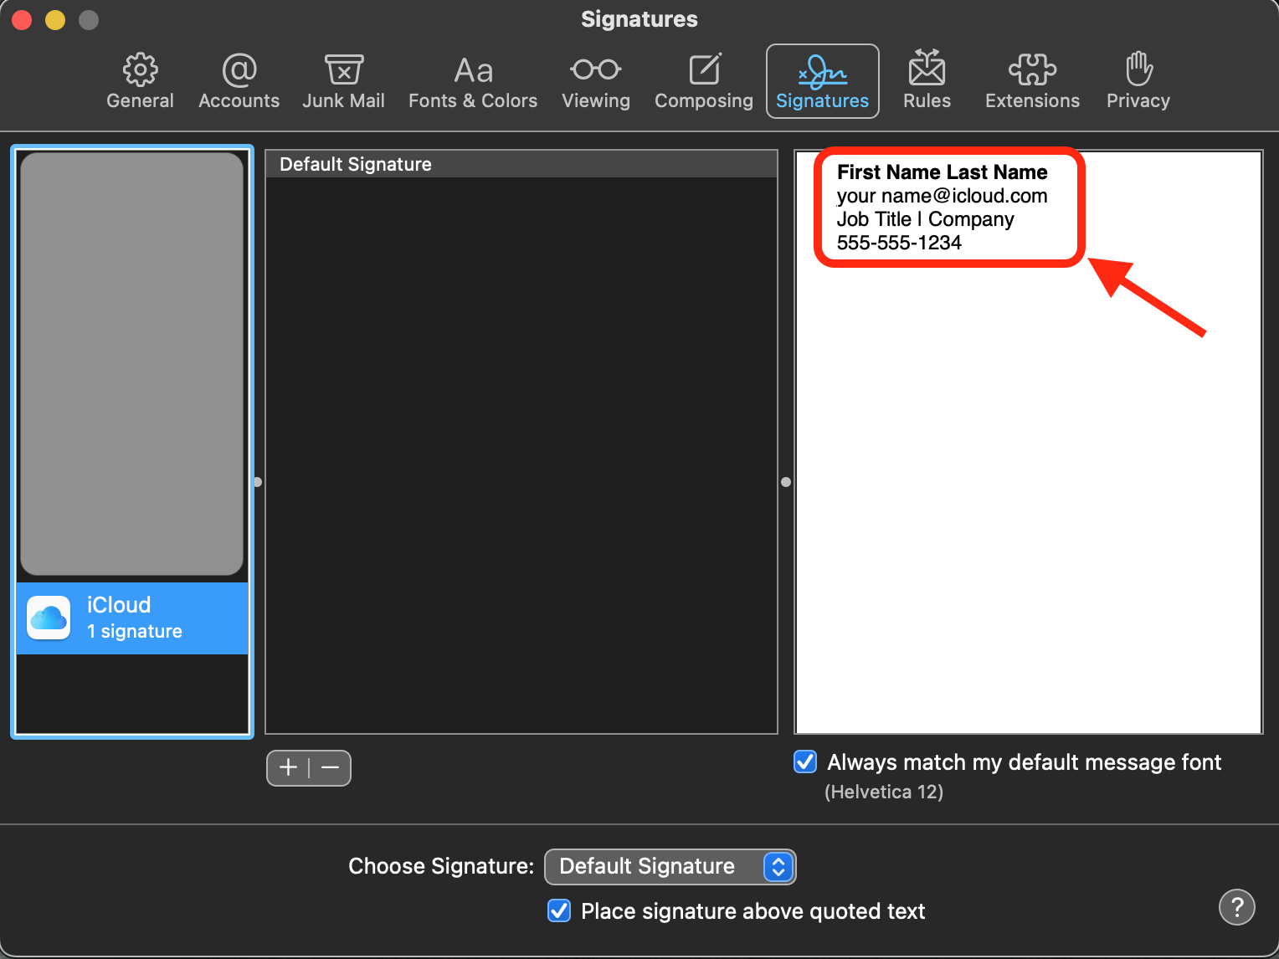
Task: Open Composing settings
Action: (x=703, y=80)
